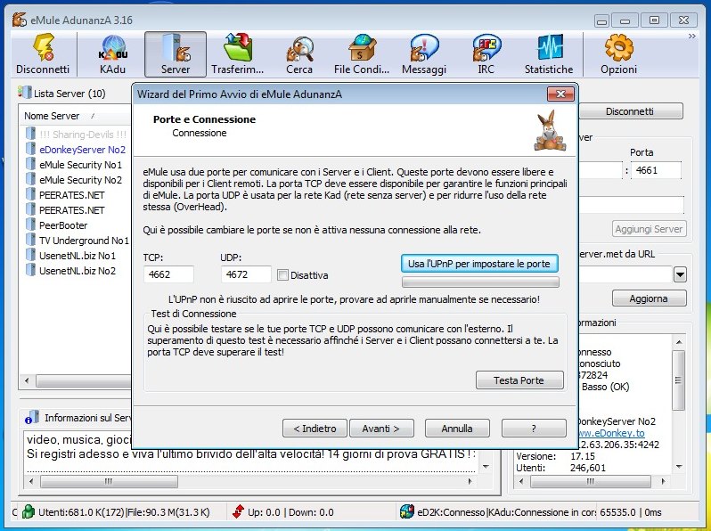Select eMule Security No2 in server list
This screenshot has height=531, width=711.
[x=81, y=180]
